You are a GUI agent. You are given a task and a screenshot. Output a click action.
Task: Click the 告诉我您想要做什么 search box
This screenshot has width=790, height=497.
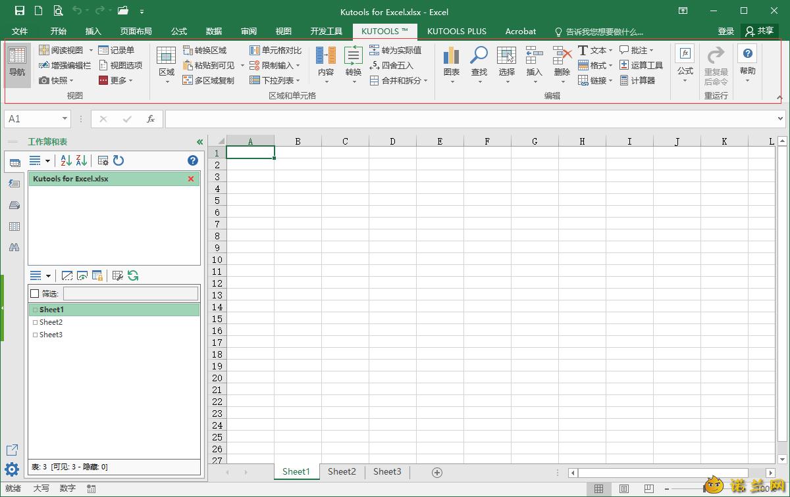coord(598,32)
